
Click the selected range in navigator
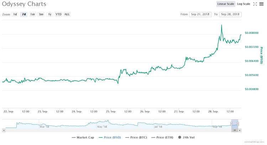pos(235,124)
